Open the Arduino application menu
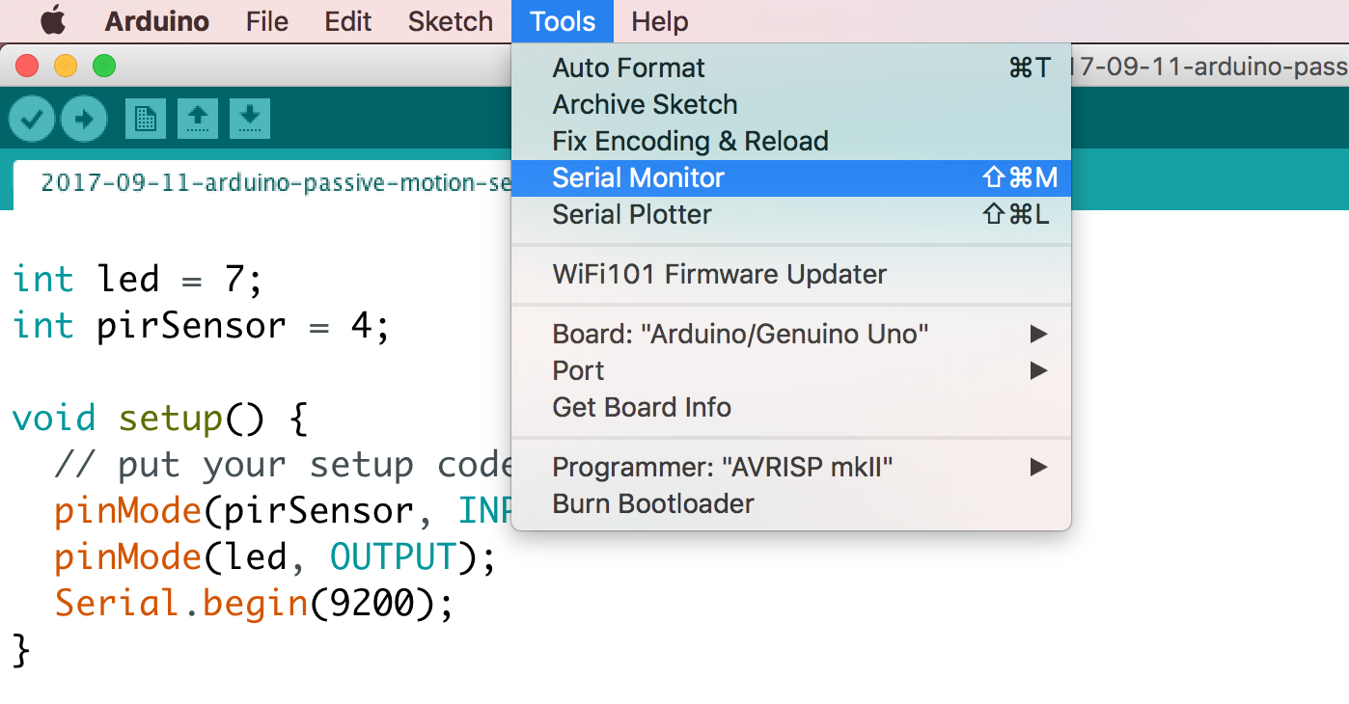 click(156, 21)
